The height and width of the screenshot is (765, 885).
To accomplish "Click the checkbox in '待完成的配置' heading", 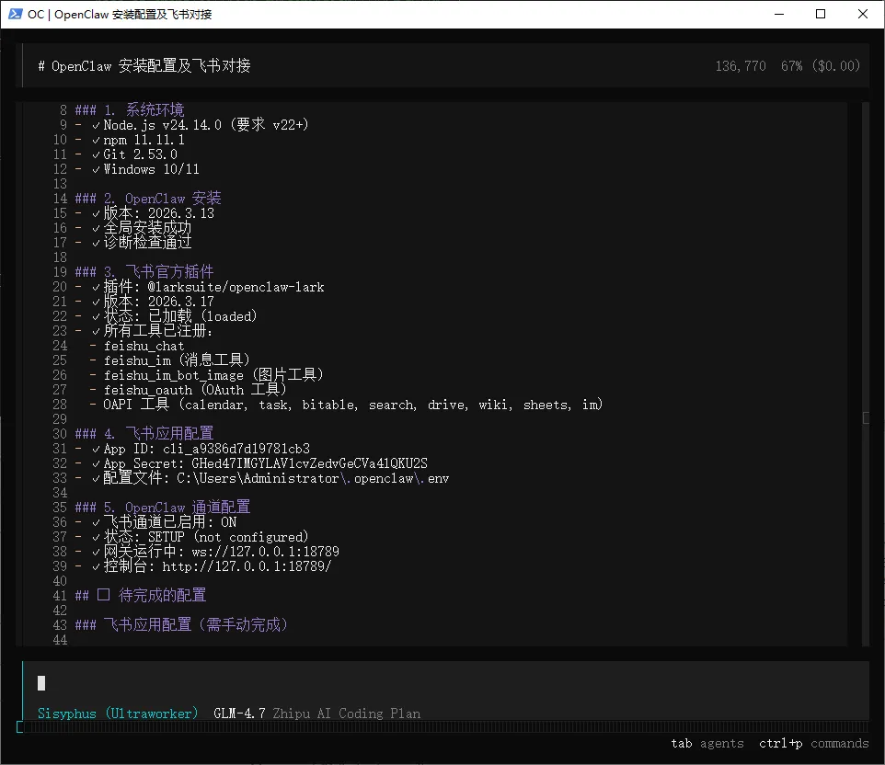I will [103, 595].
